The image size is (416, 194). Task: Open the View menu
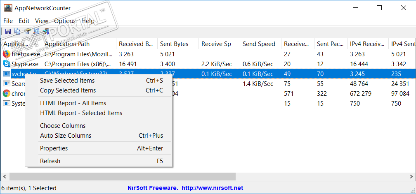point(42,21)
